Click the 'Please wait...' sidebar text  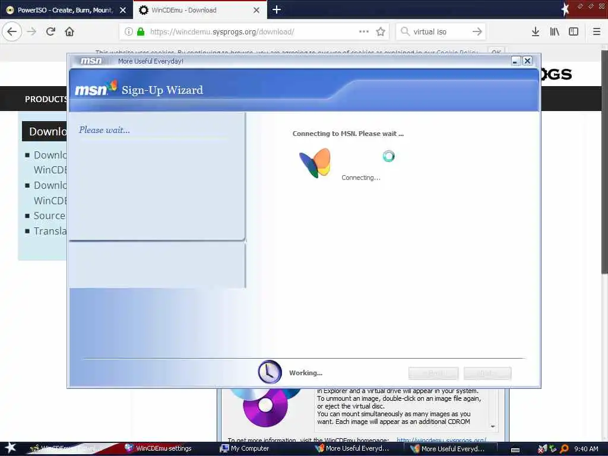pos(104,130)
